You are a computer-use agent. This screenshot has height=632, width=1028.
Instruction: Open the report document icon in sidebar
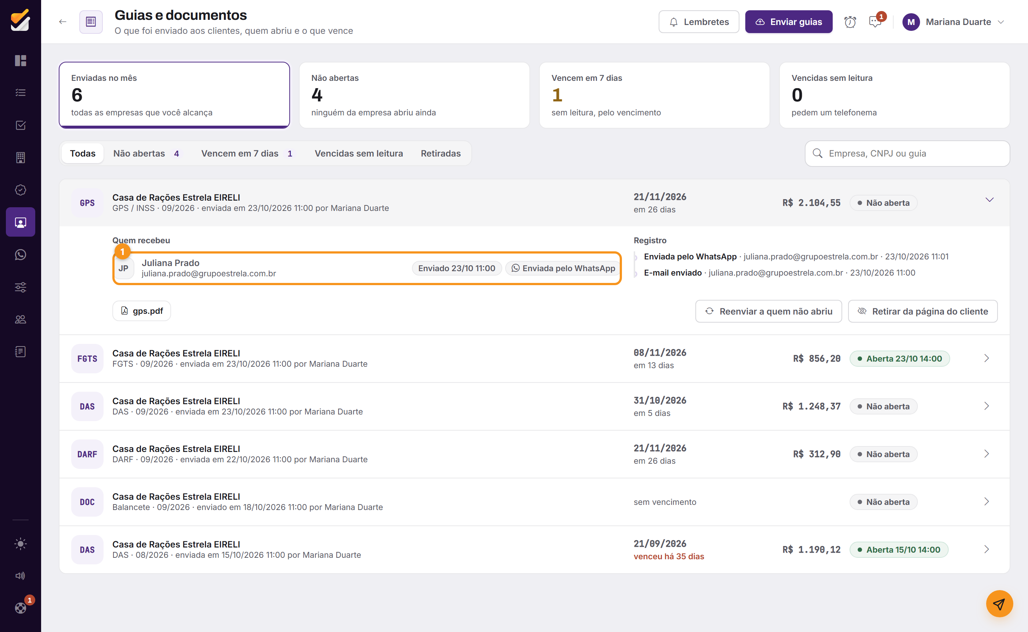(x=21, y=352)
